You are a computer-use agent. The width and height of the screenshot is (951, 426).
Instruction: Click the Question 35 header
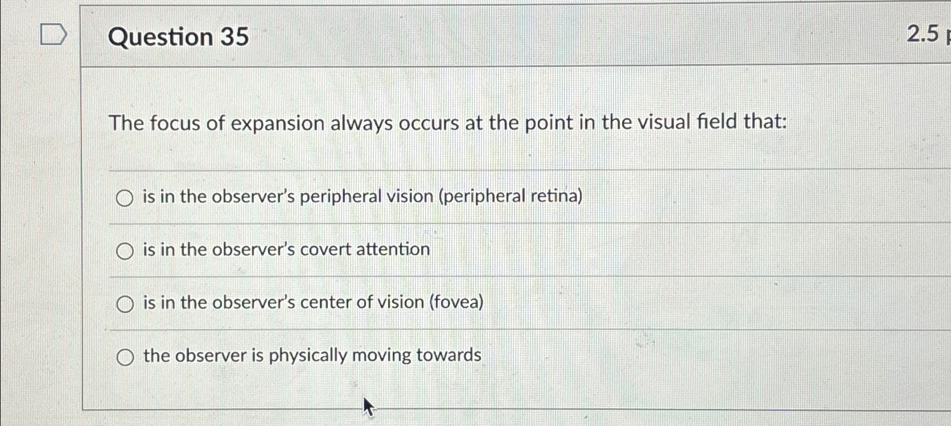(x=179, y=37)
